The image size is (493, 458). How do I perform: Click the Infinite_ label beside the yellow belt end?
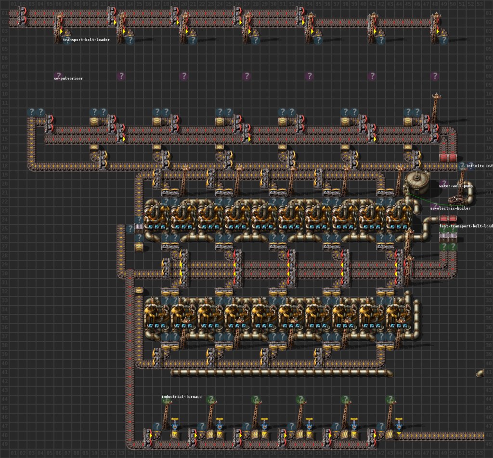479,166
